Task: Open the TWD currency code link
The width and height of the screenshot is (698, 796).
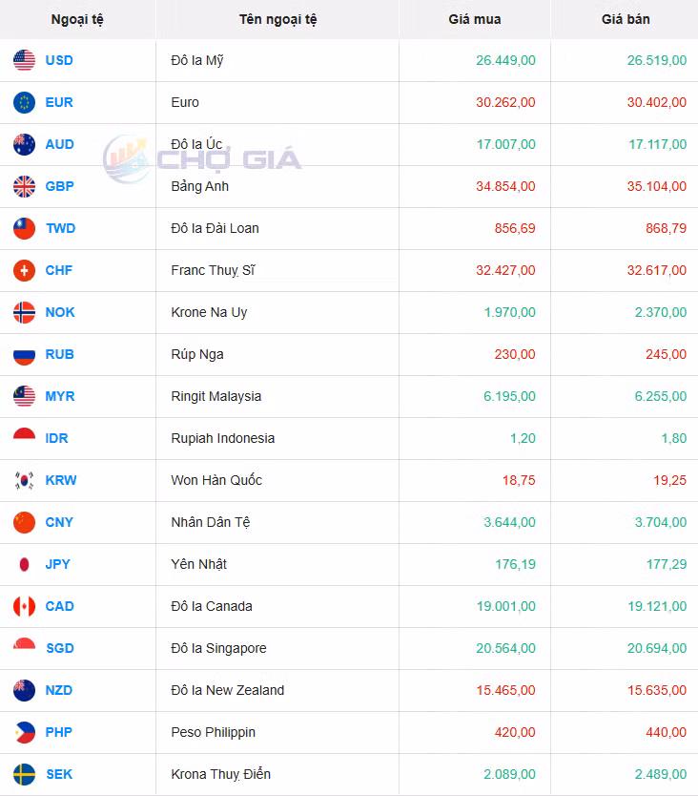Action: tap(60, 229)
